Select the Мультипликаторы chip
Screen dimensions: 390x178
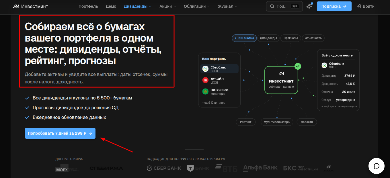pos(277,122)
